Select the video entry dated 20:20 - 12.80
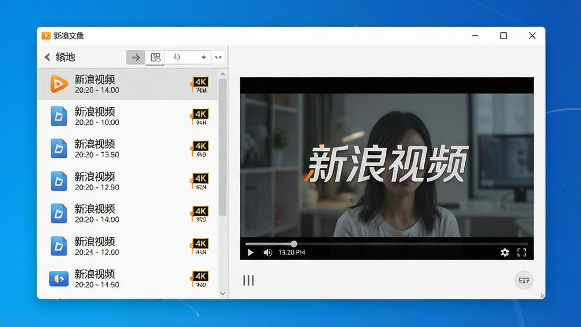The image size is (581, 327). (129, 181)
